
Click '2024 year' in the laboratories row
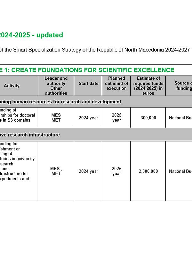[x=88, y=171]
